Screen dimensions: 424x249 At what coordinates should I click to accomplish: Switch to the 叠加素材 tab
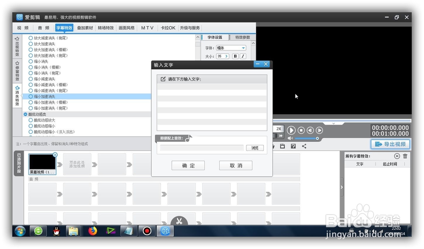click(x=85, y=28)
